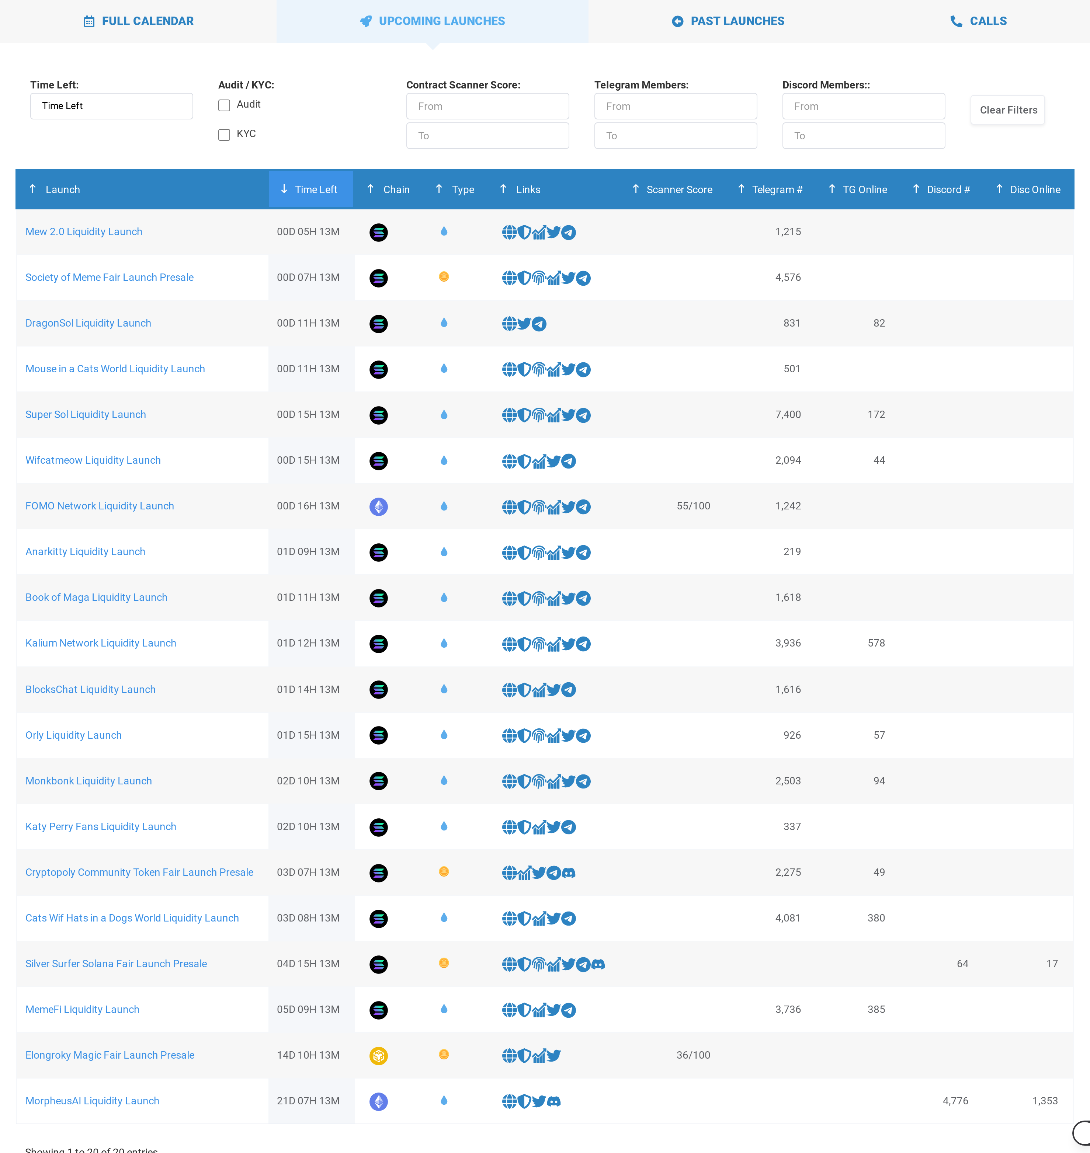Open Elongroky Magic Twitter bird icon
This screenshot has width=1090, height=1153.
pos(554,1055)
